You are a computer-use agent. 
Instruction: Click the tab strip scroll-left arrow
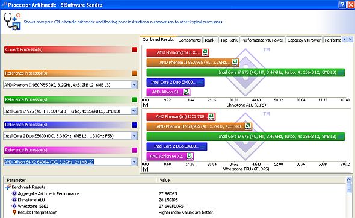coord(345,39)
